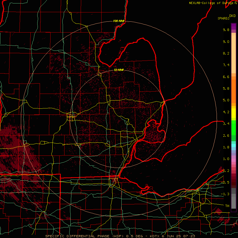Click the 6.6 scale value
The width and height of the screenshot is (238, 238).
(x=226, y=77)
